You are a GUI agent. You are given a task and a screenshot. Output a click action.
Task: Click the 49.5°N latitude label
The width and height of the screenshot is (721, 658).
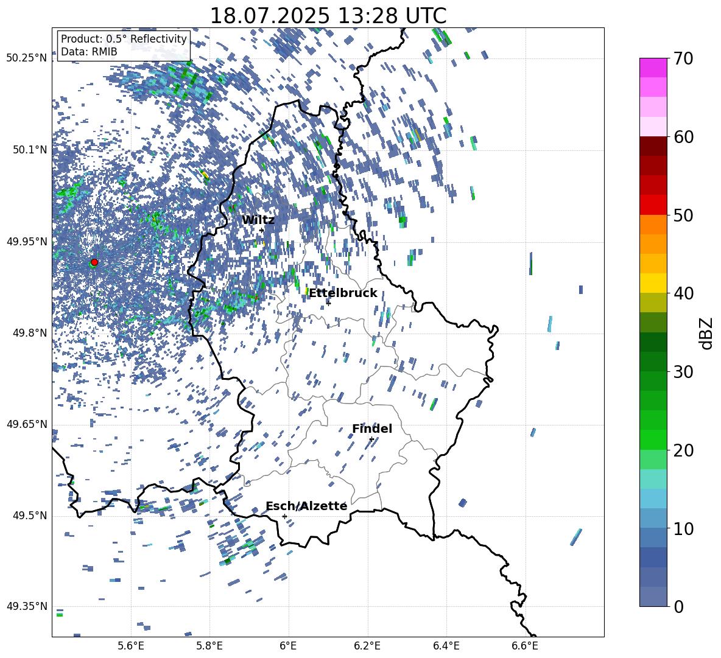[x=31, y=516]
